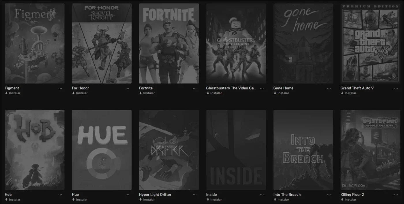Screen dimensions: 404x204
Task: Open the three-dot menu for Hyper Light Drifter
Action: click(195, 195)
